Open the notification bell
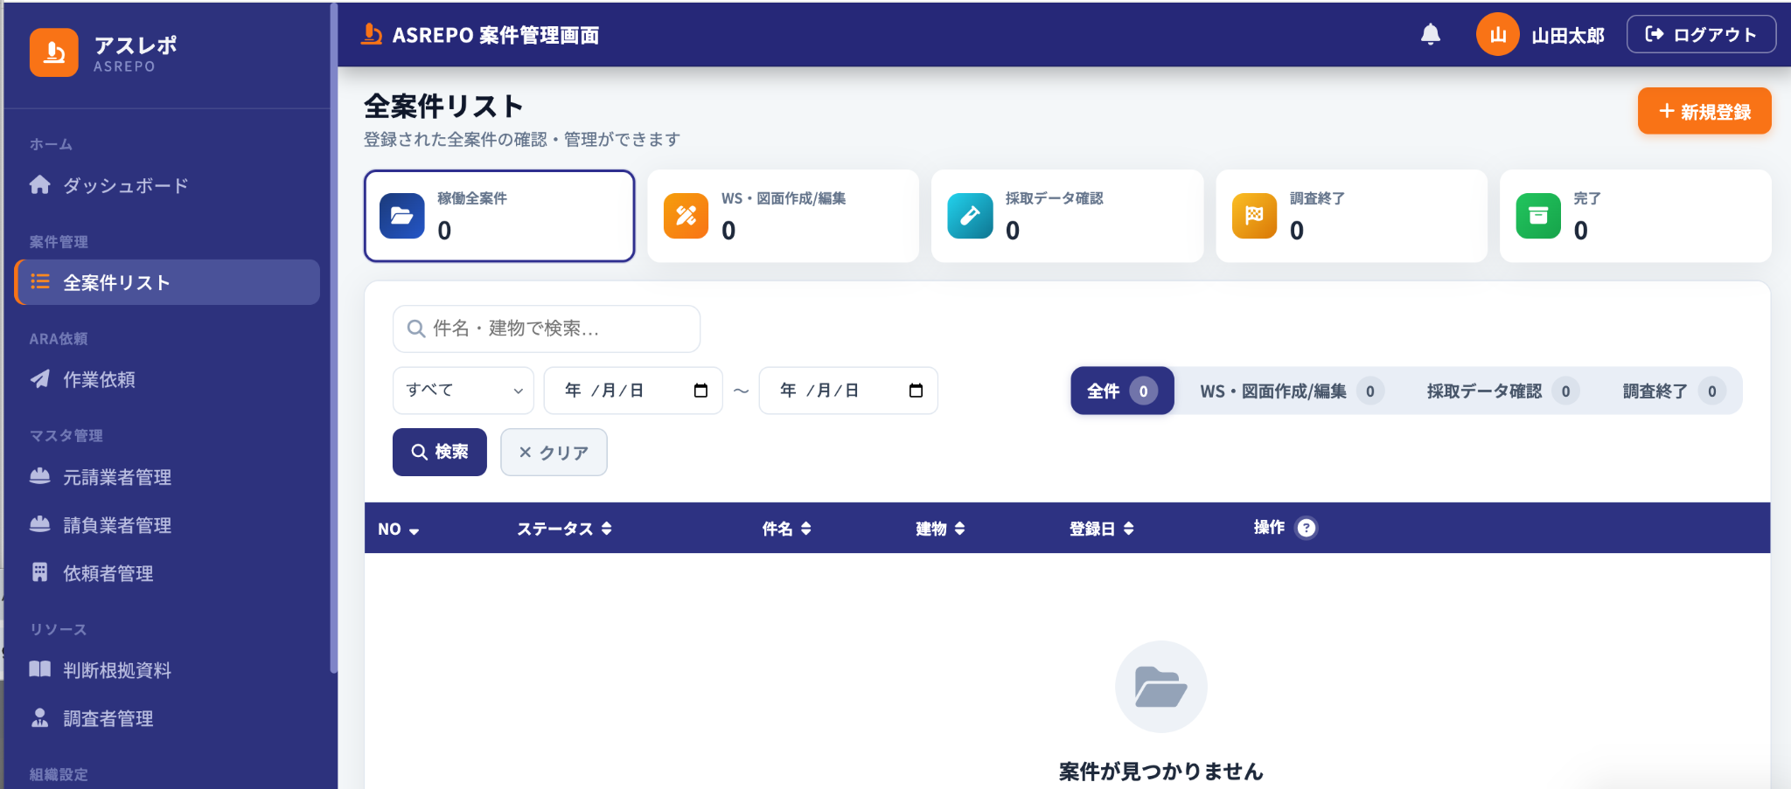The image size is (1791, 789). pyautogui.click(x=1431, y=34)
